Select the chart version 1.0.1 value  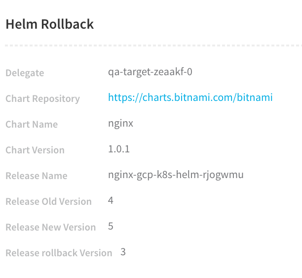[119, 149]
